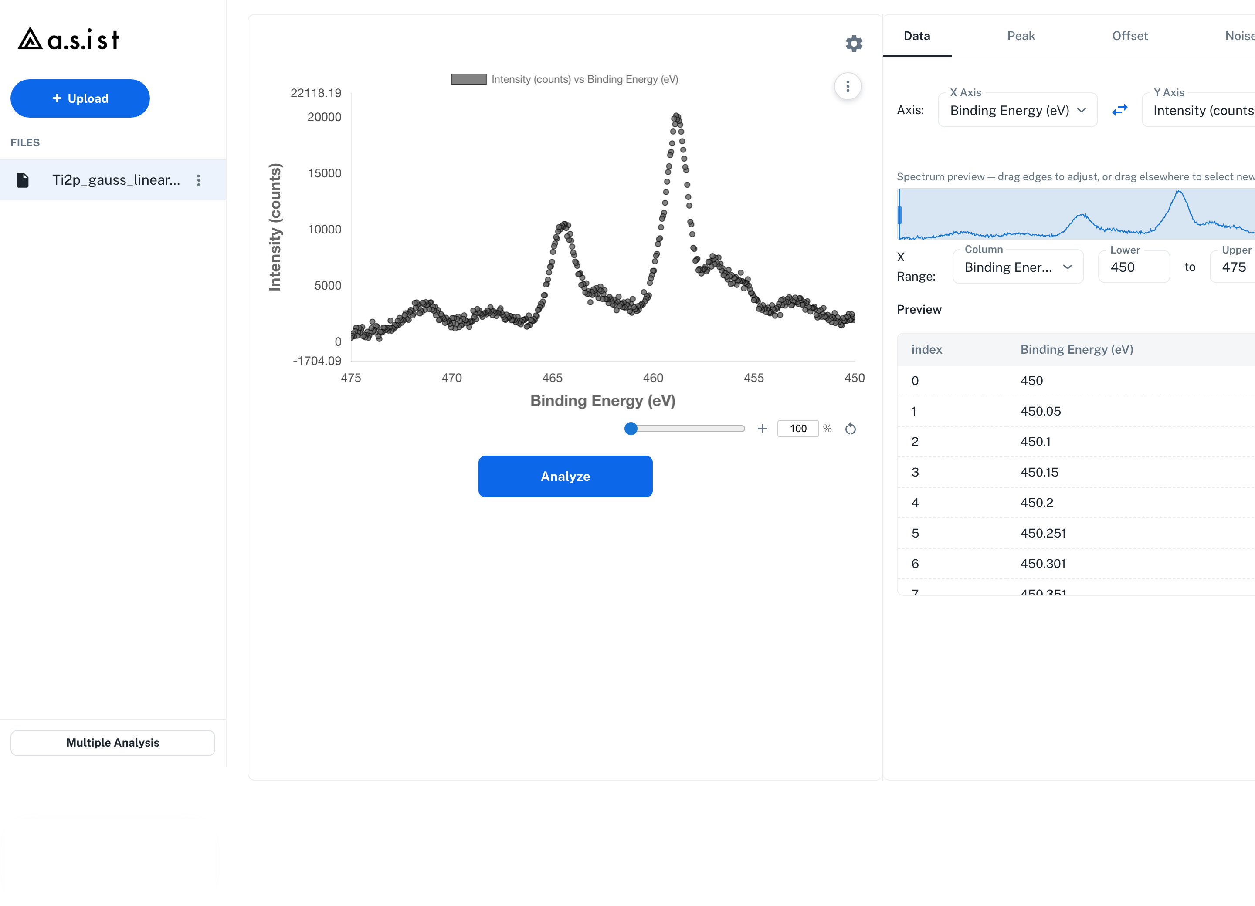The image size is (1255, 906).
Task: Switch to the Data tab
Action: 917,36
